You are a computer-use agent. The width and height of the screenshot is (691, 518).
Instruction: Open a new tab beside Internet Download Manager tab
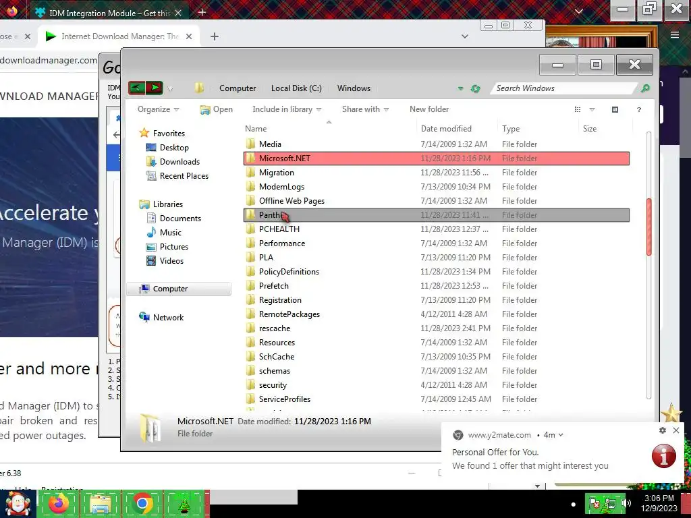click(215, 36)
